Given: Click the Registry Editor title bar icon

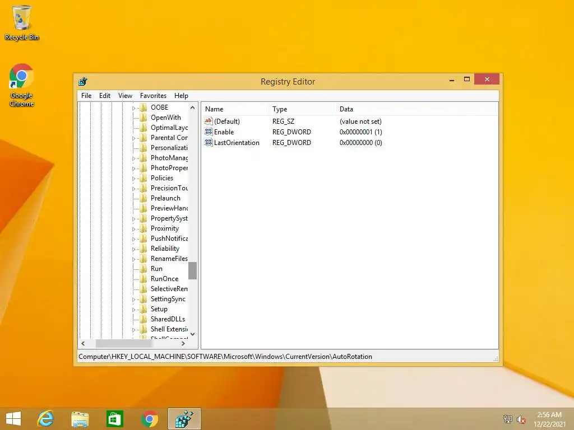Looking at the screenshot, I should pos(83,81).
